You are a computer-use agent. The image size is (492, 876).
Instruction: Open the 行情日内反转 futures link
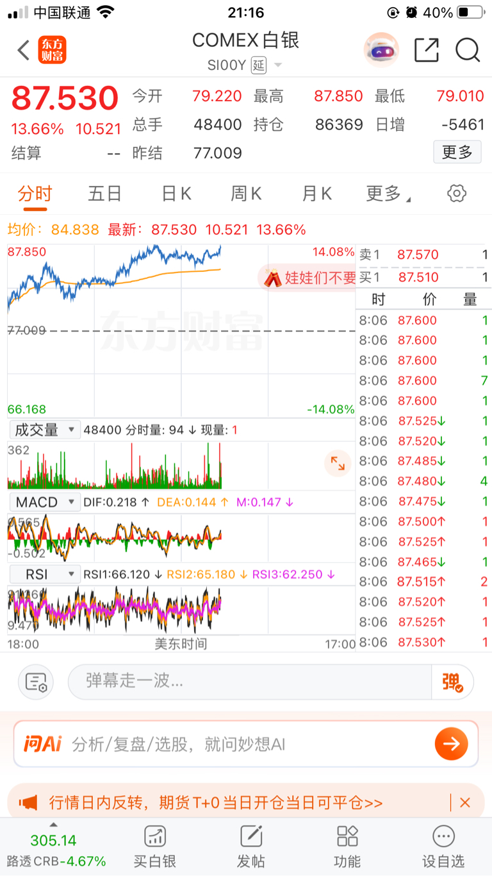click(216, 802)
